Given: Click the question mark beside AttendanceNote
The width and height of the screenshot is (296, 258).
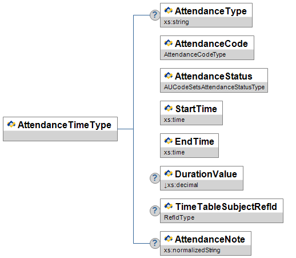Looking at the screenshot, I should pyautogui.click(x=155, y=243).
